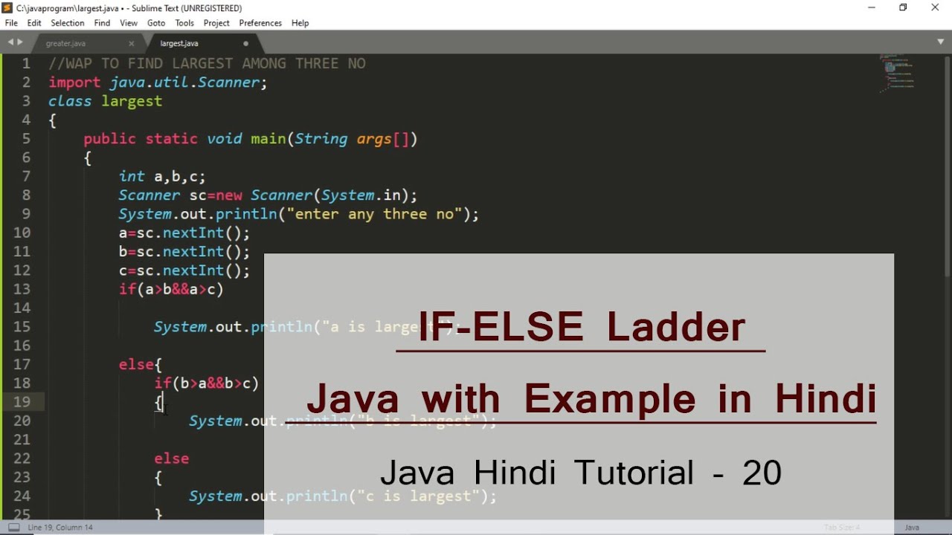The height and width of the screenshot is (535, 952).
Task: Click 'else' keyword on line 22
Action: [172, 458]
